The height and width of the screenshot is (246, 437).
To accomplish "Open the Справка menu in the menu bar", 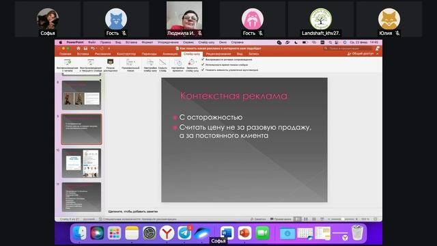I will 237,42.
